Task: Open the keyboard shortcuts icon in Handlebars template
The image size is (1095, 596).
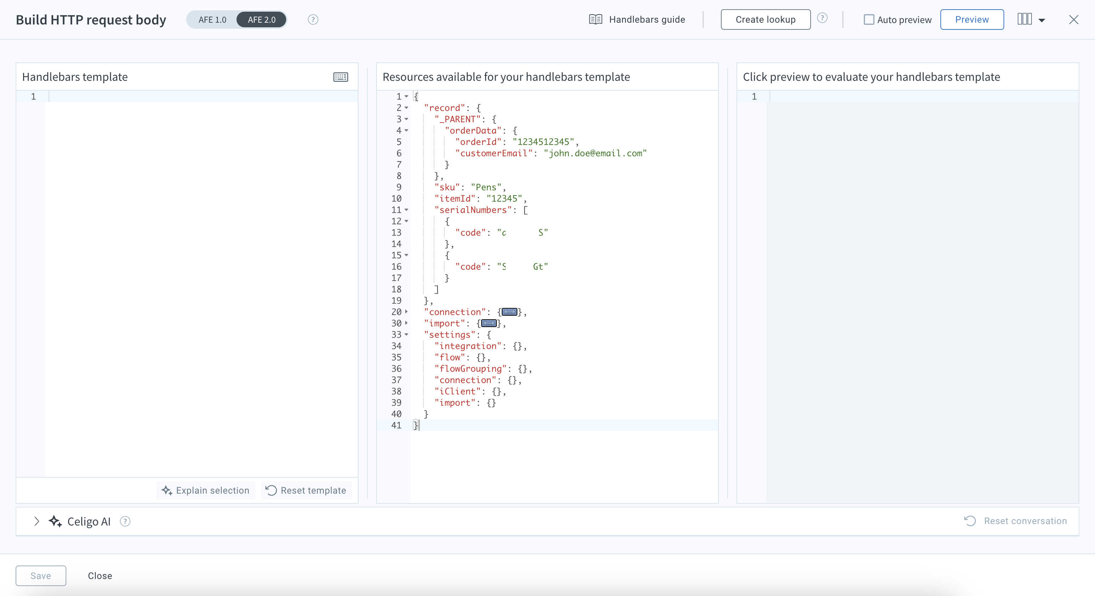Action: [340, 77]
